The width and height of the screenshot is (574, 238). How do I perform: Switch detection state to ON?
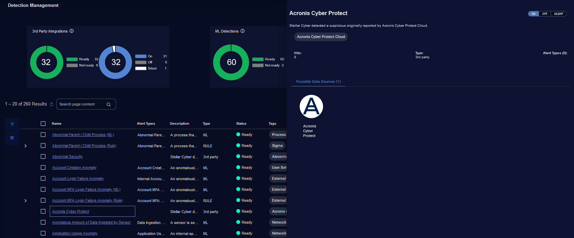click(x=533, y=14)
